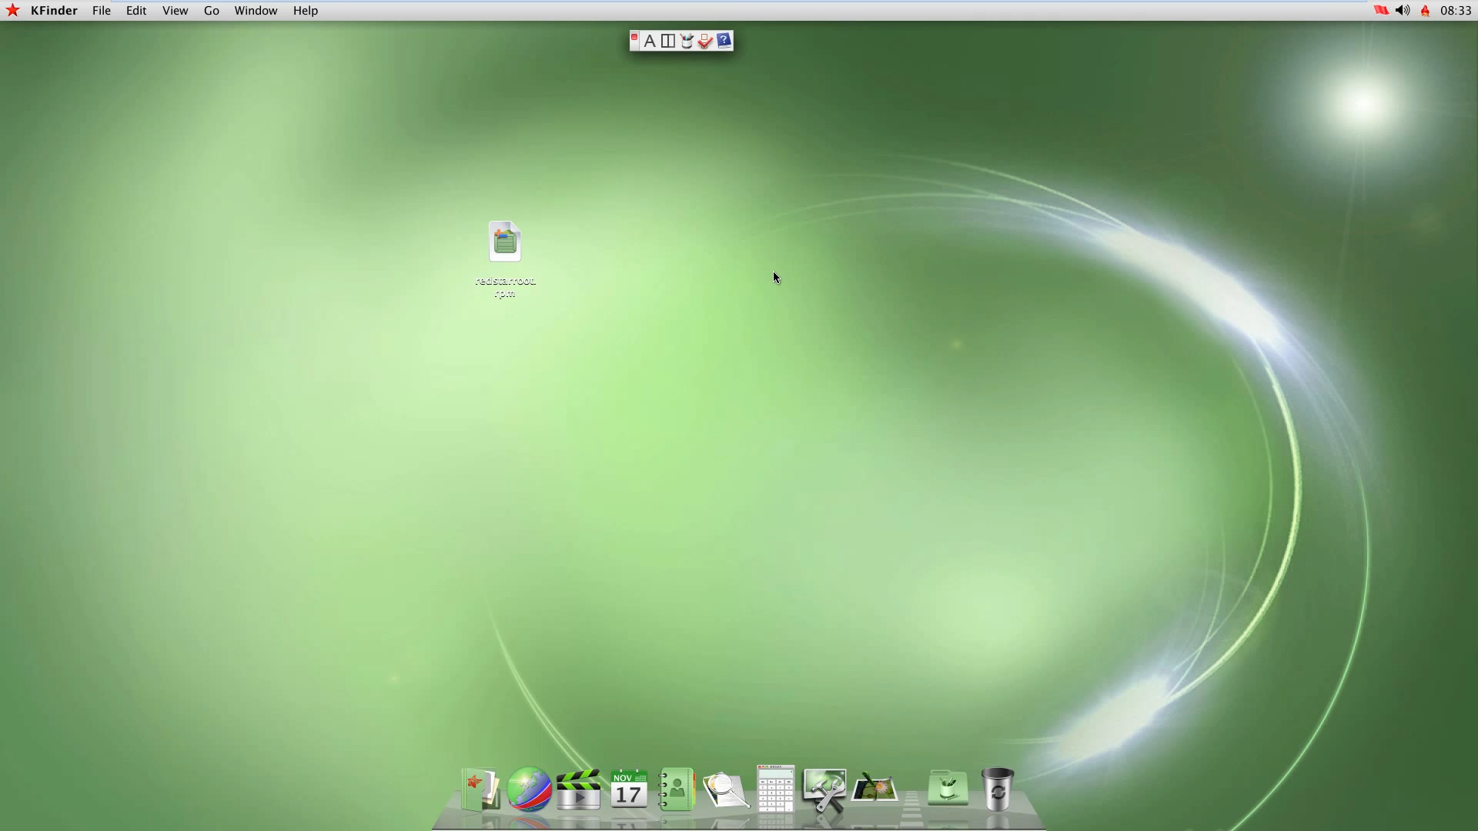Open the red star system menu
The height and width of the screenshot is (831, 1478).
(x=12, y=11)
